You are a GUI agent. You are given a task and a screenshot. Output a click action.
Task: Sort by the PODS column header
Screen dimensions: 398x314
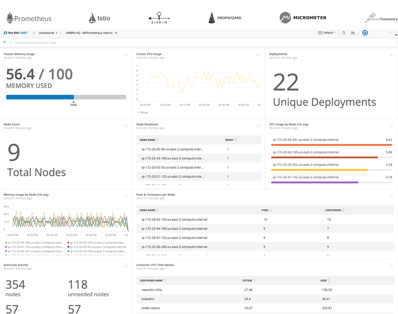pyautogui.click(x=266, y=210)
